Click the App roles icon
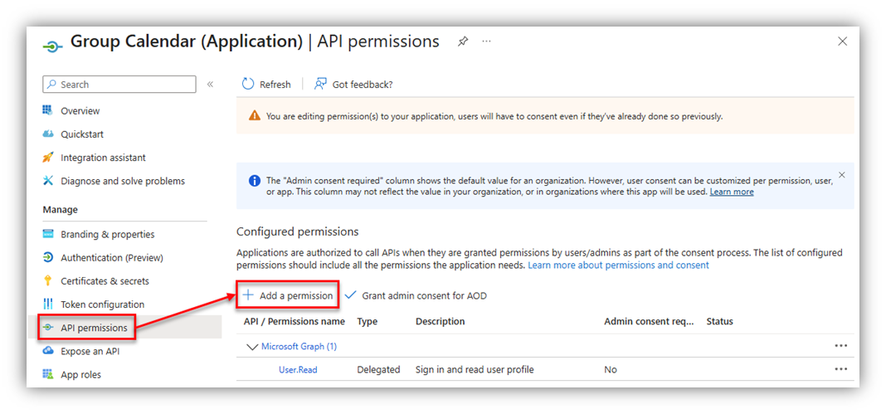886x414 pixels. click(48, 374)
